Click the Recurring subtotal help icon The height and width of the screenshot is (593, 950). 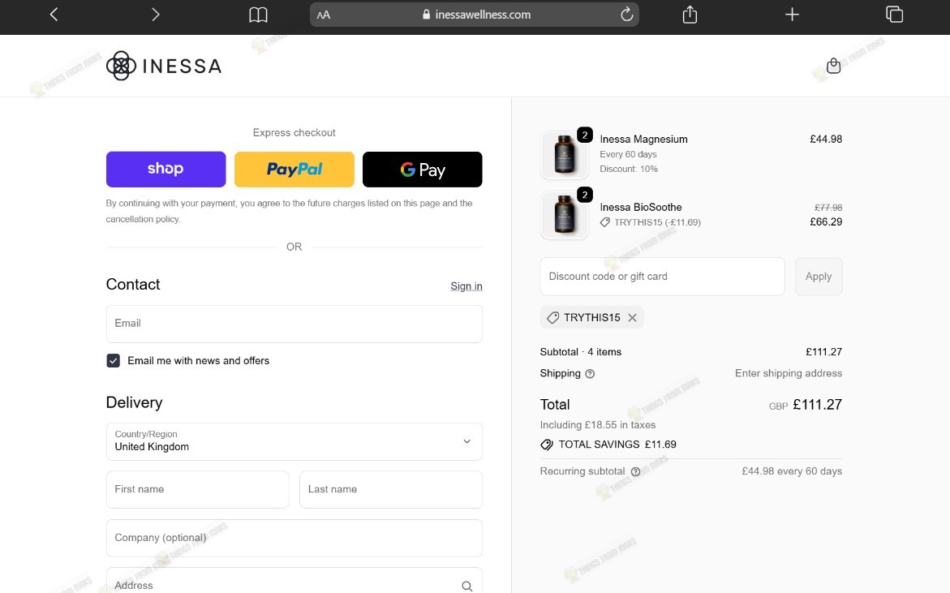(x=635, y=472)
